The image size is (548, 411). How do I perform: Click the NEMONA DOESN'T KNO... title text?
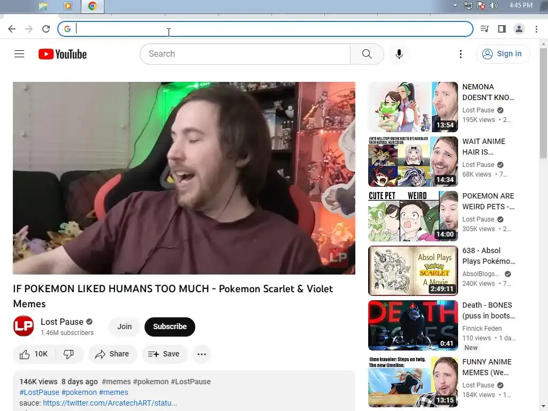click(488, 92)
